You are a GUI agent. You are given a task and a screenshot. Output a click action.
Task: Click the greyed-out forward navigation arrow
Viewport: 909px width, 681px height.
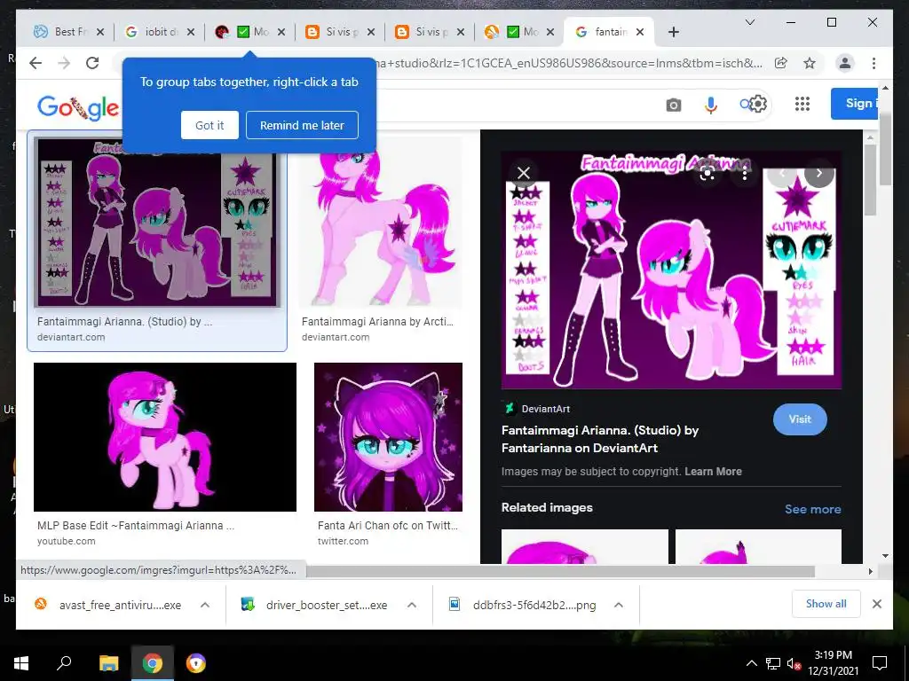[x=64, y=63]
